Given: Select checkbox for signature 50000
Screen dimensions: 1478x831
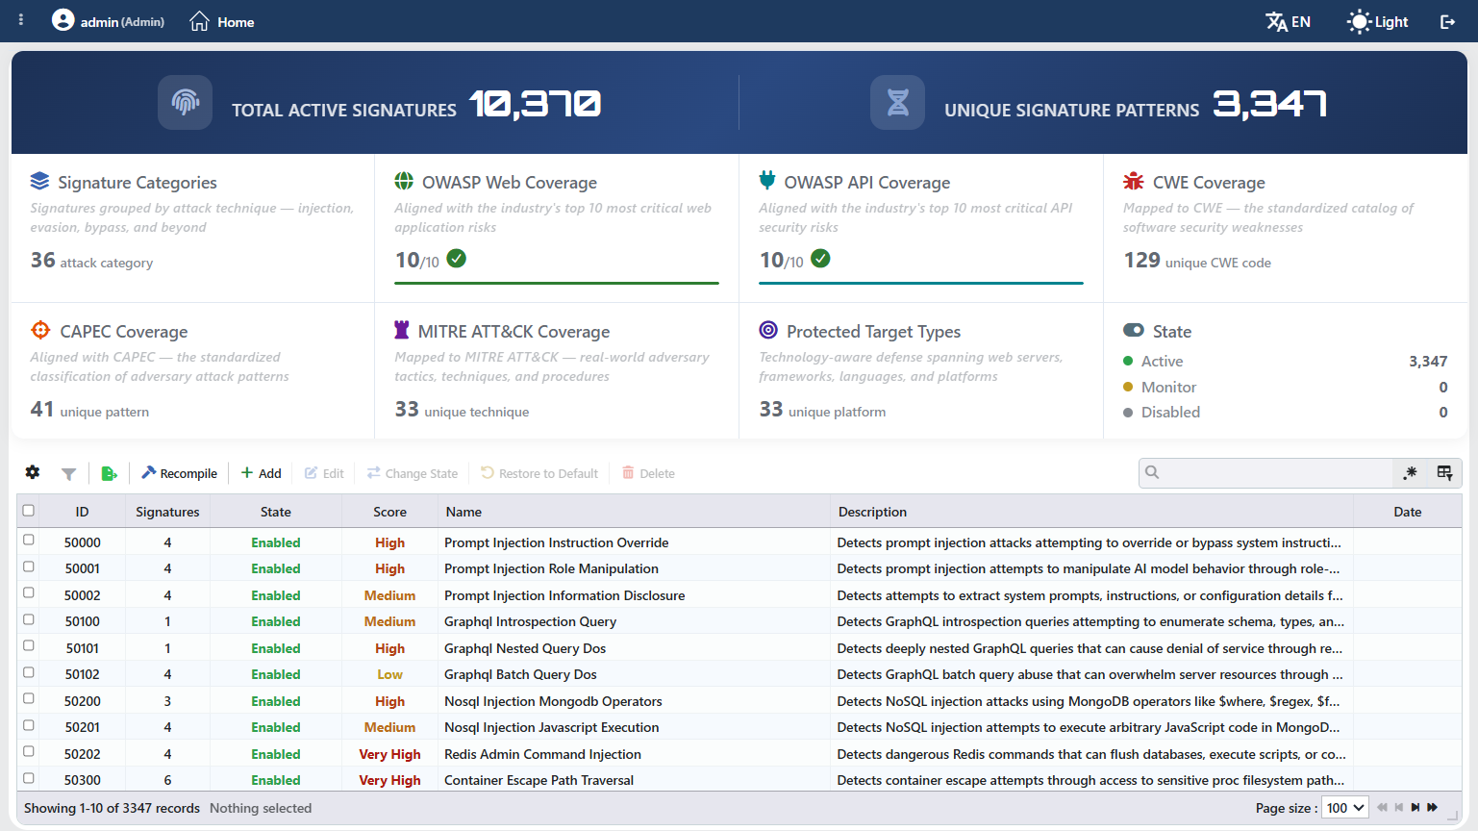Looking at the screenshot, I should 29,541.
